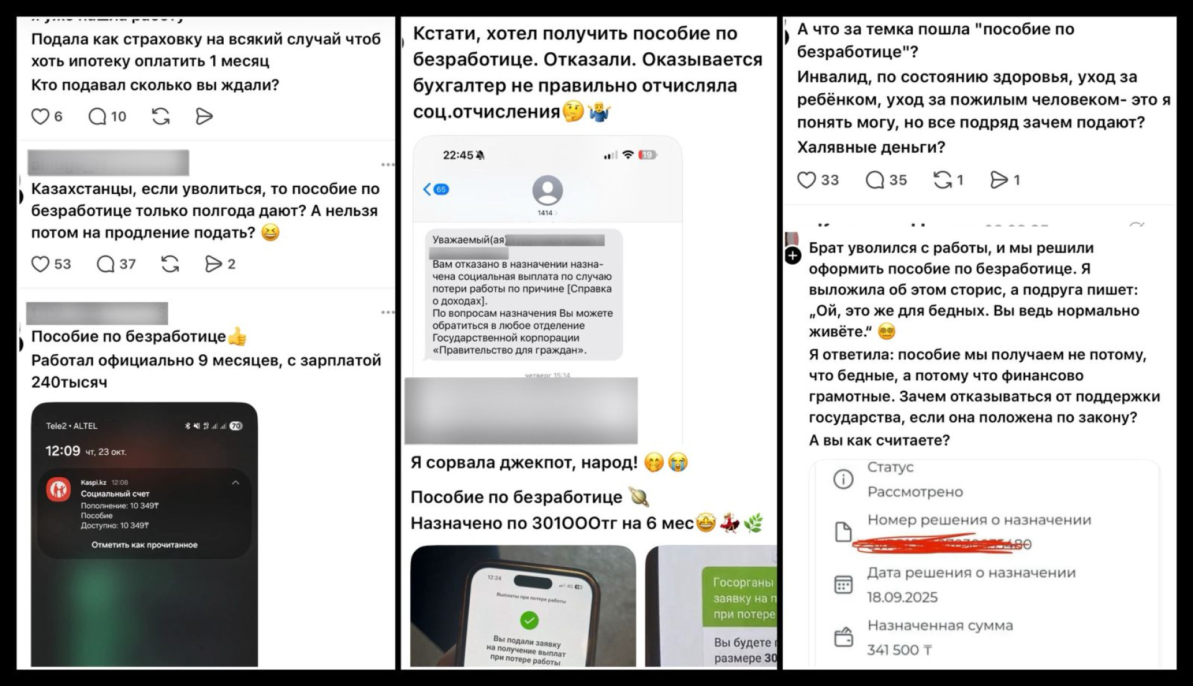Tap 'Отметить как прочитанное' in notification
Screen dimensions: 1193x686
click(145, 545)
